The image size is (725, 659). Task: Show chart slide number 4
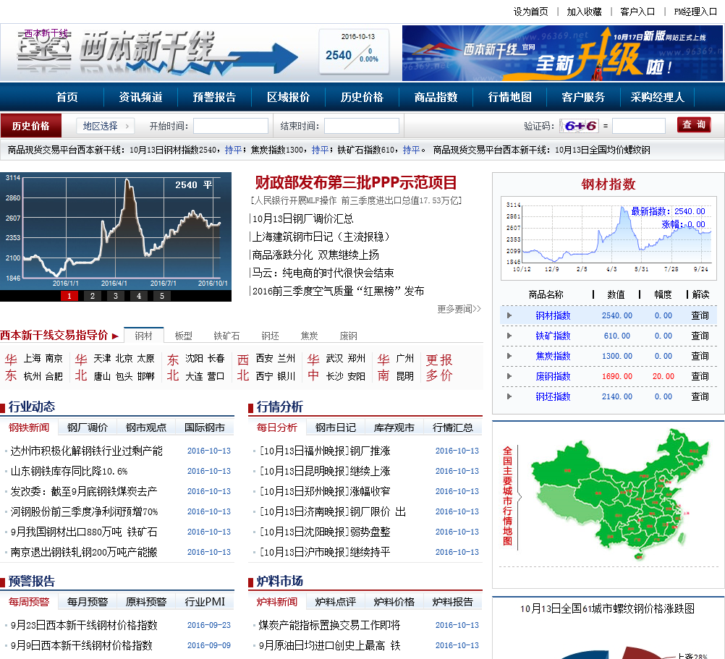pos(139,296)
